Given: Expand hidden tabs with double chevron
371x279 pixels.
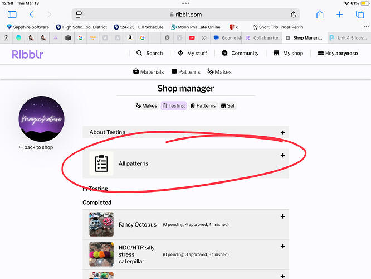Looking at the screenshot, I should [x=204, y=38].
